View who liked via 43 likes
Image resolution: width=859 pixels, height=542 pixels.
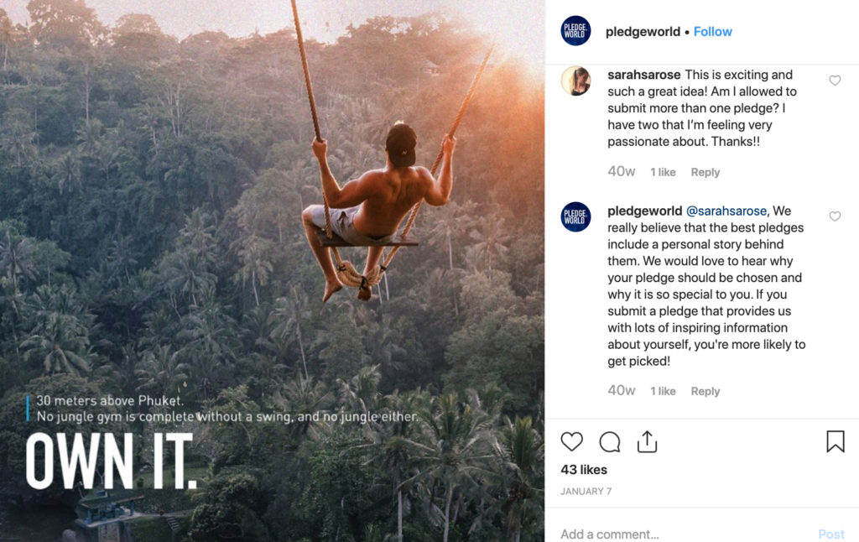[584, 470]
